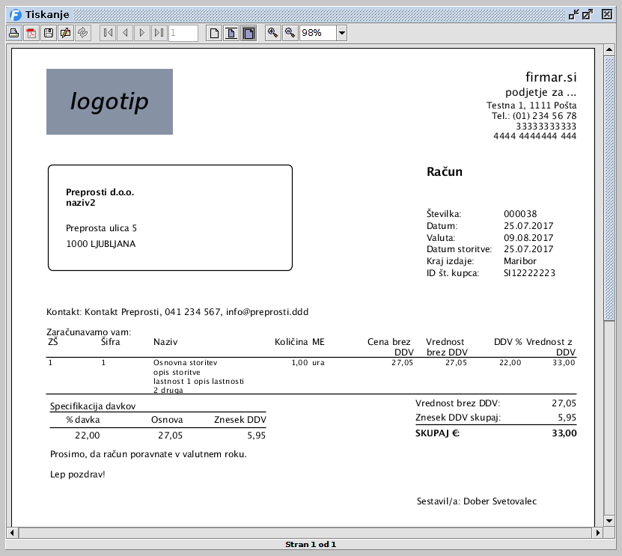Go to the first page
Screen dimensions: 622x556
[108, 33]
